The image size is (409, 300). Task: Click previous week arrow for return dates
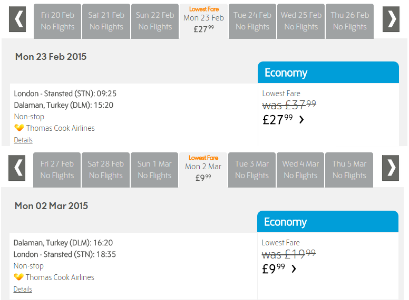point(17,168)
